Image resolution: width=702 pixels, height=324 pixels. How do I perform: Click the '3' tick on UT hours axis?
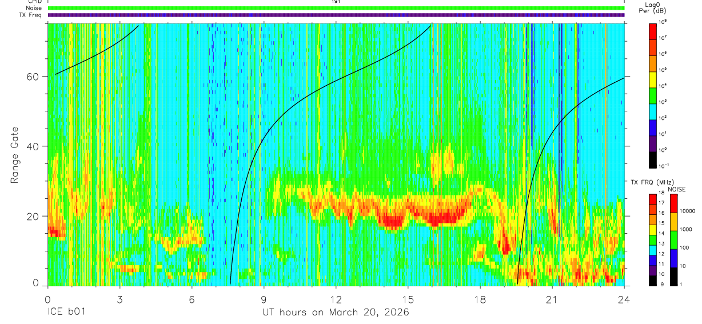119,299
